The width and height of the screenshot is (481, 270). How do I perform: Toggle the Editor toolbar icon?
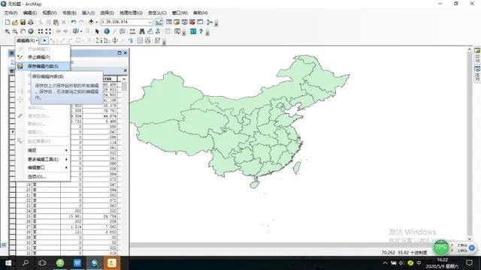pos(159,22)
